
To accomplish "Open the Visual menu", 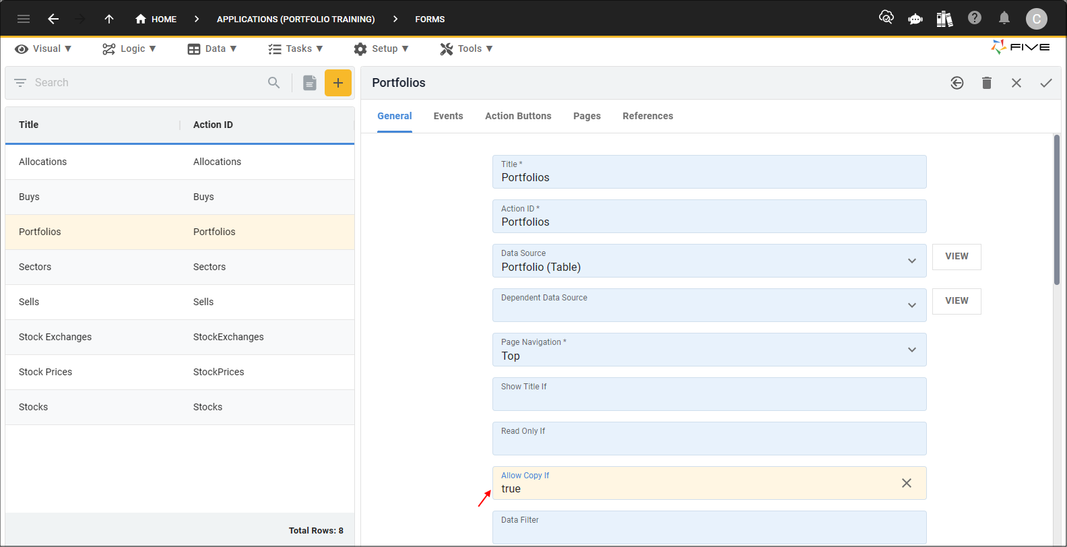I will point(43,49).
